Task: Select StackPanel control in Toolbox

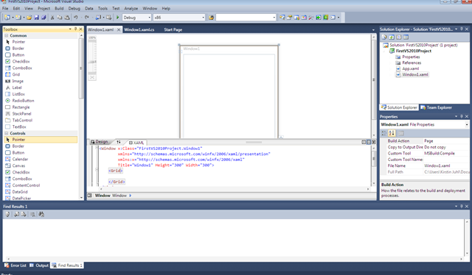Action: 21,114
